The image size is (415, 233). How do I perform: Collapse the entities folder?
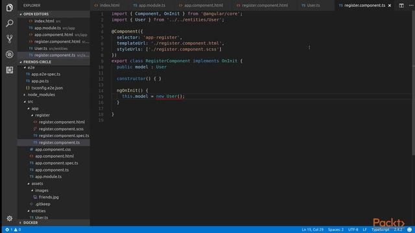click(38, 211)
